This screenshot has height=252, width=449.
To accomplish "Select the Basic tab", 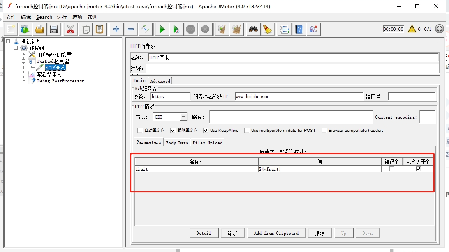I will (x=139, y=80).
